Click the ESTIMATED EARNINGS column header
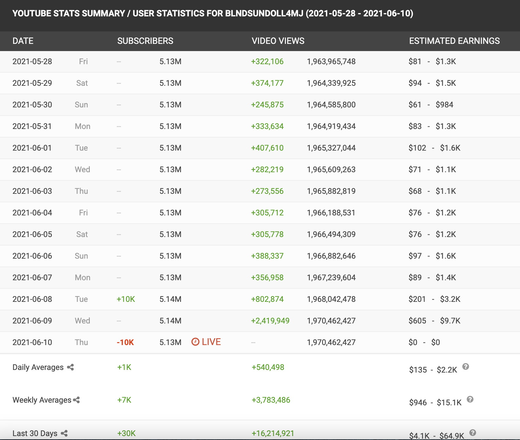The image size is (520, 440). pos(454,41)
